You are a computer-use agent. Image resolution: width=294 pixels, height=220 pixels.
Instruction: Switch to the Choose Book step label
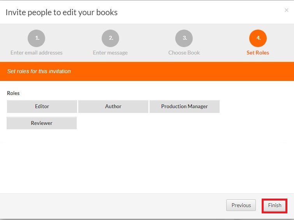184,53
